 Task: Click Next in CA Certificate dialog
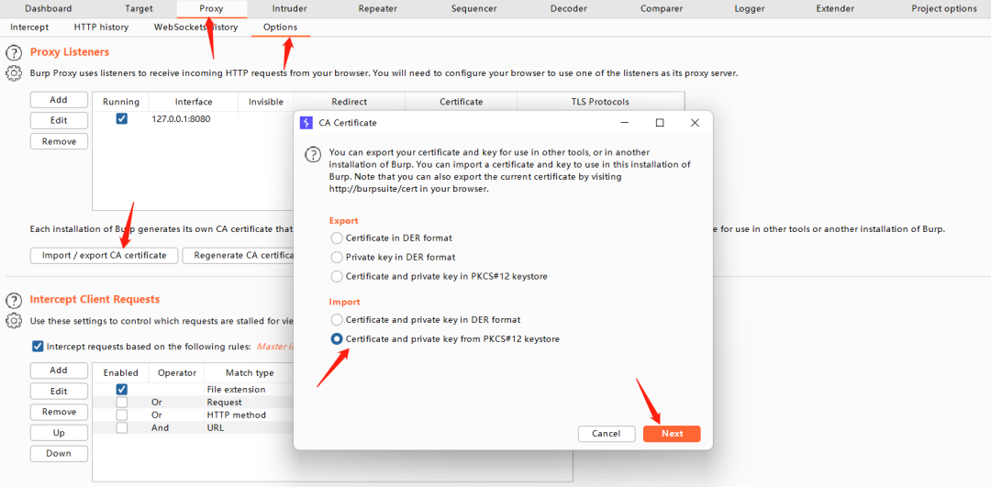pos(672,433)
